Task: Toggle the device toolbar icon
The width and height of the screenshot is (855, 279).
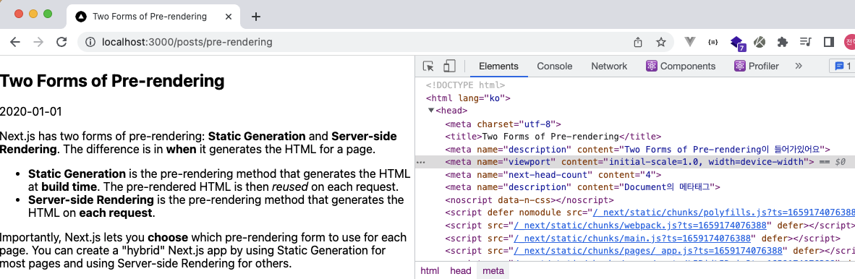Action: click(x=448, y=66)
